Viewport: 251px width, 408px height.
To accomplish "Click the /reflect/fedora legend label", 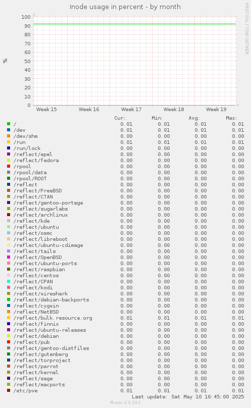I will [36, 160].
